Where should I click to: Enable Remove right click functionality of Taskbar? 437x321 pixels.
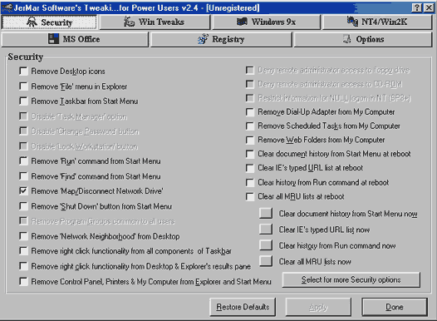[x=24, y=251]
